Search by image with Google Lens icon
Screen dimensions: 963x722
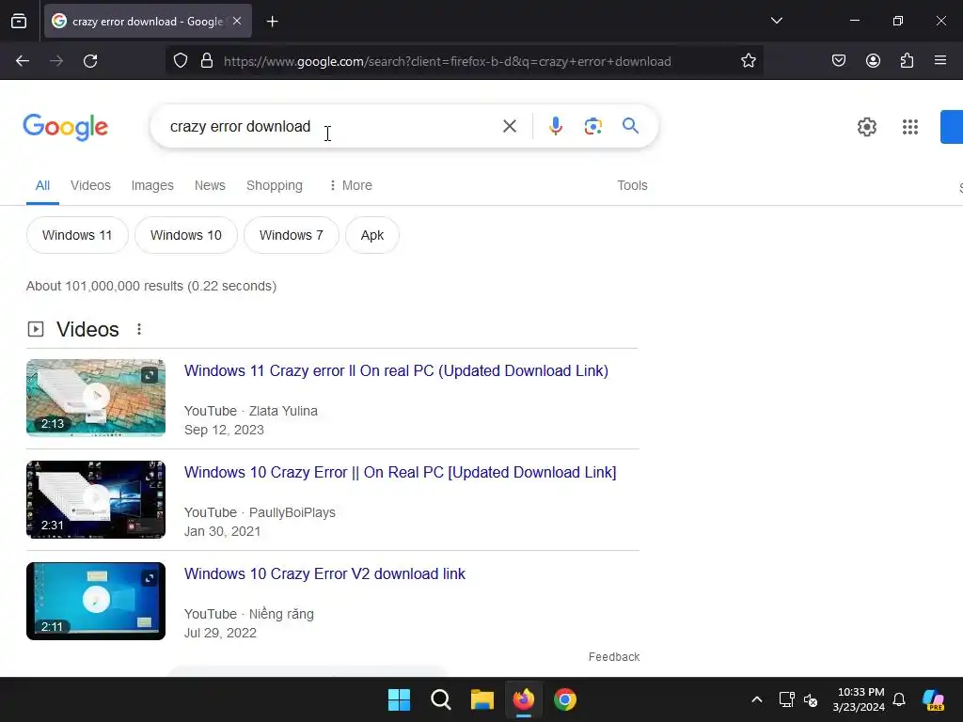[x=592, y=127]
